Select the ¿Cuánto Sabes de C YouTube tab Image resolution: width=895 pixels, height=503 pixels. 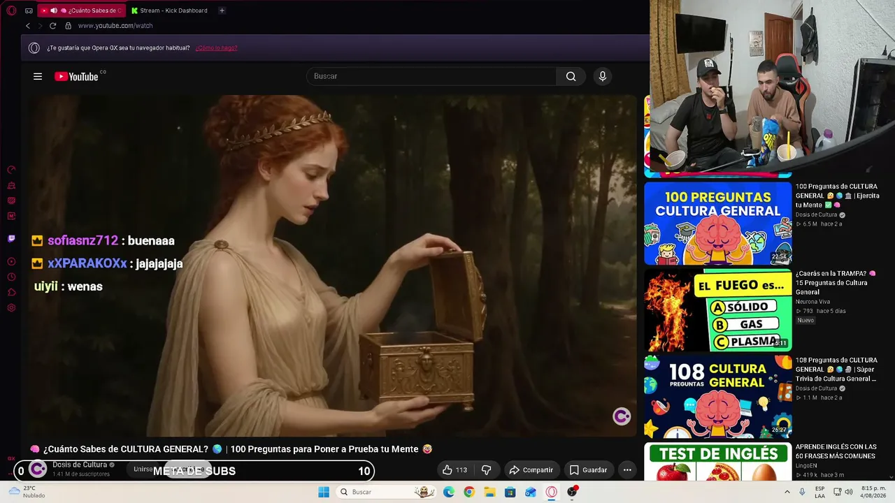81,10
